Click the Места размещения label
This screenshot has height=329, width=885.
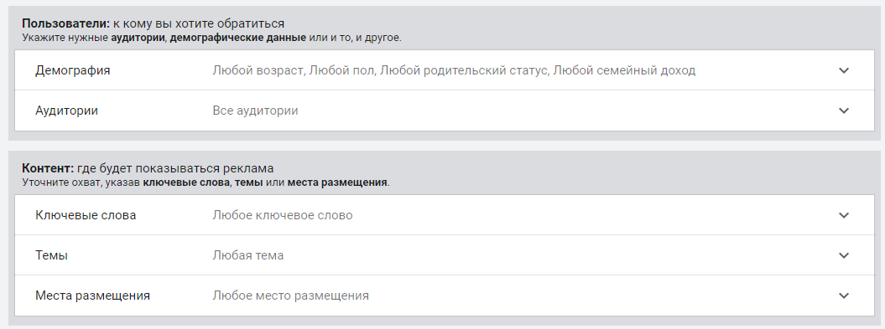click(x=92, y=296)
